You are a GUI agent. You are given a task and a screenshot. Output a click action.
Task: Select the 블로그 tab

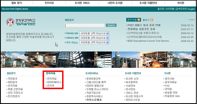146,20
